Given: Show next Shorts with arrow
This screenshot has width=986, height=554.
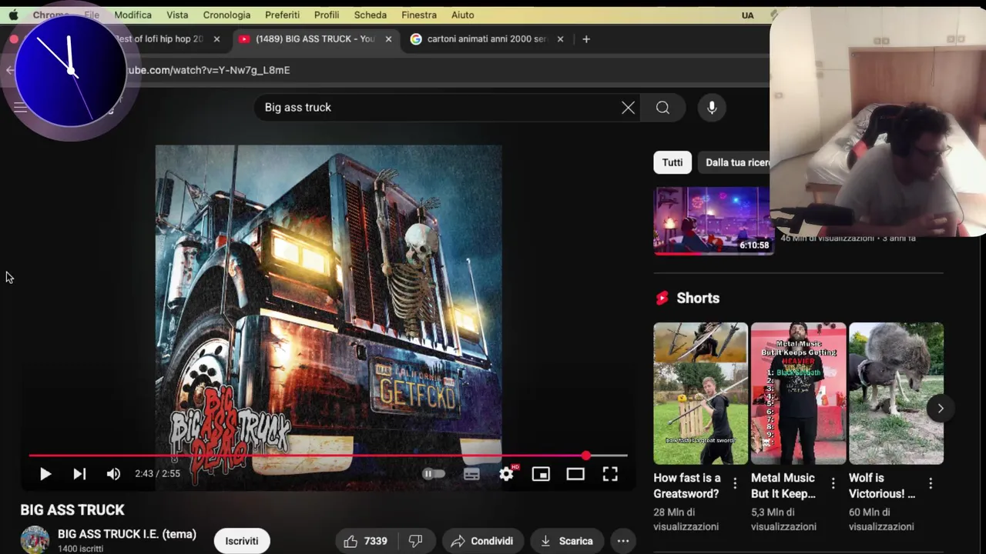Looking at the screenshot, I should pos(940,409).
